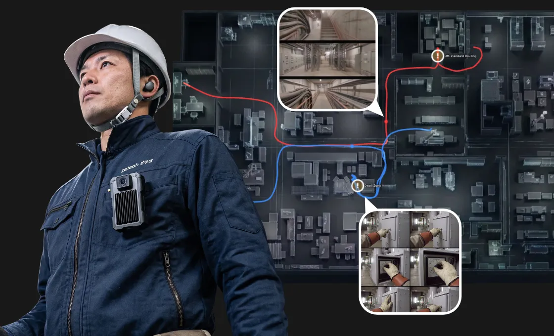554x336 pixels.
Task: Click the zeteoh logo text on the jacket
Action: tap(137, 166)
